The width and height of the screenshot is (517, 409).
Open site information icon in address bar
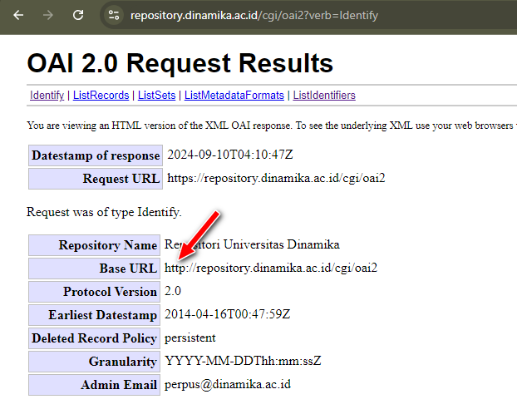tap(114, 15)
